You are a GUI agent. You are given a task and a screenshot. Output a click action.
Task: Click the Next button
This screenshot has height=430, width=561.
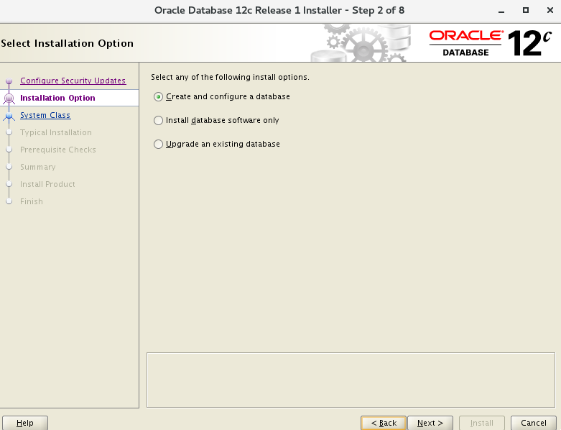(430, 423)
